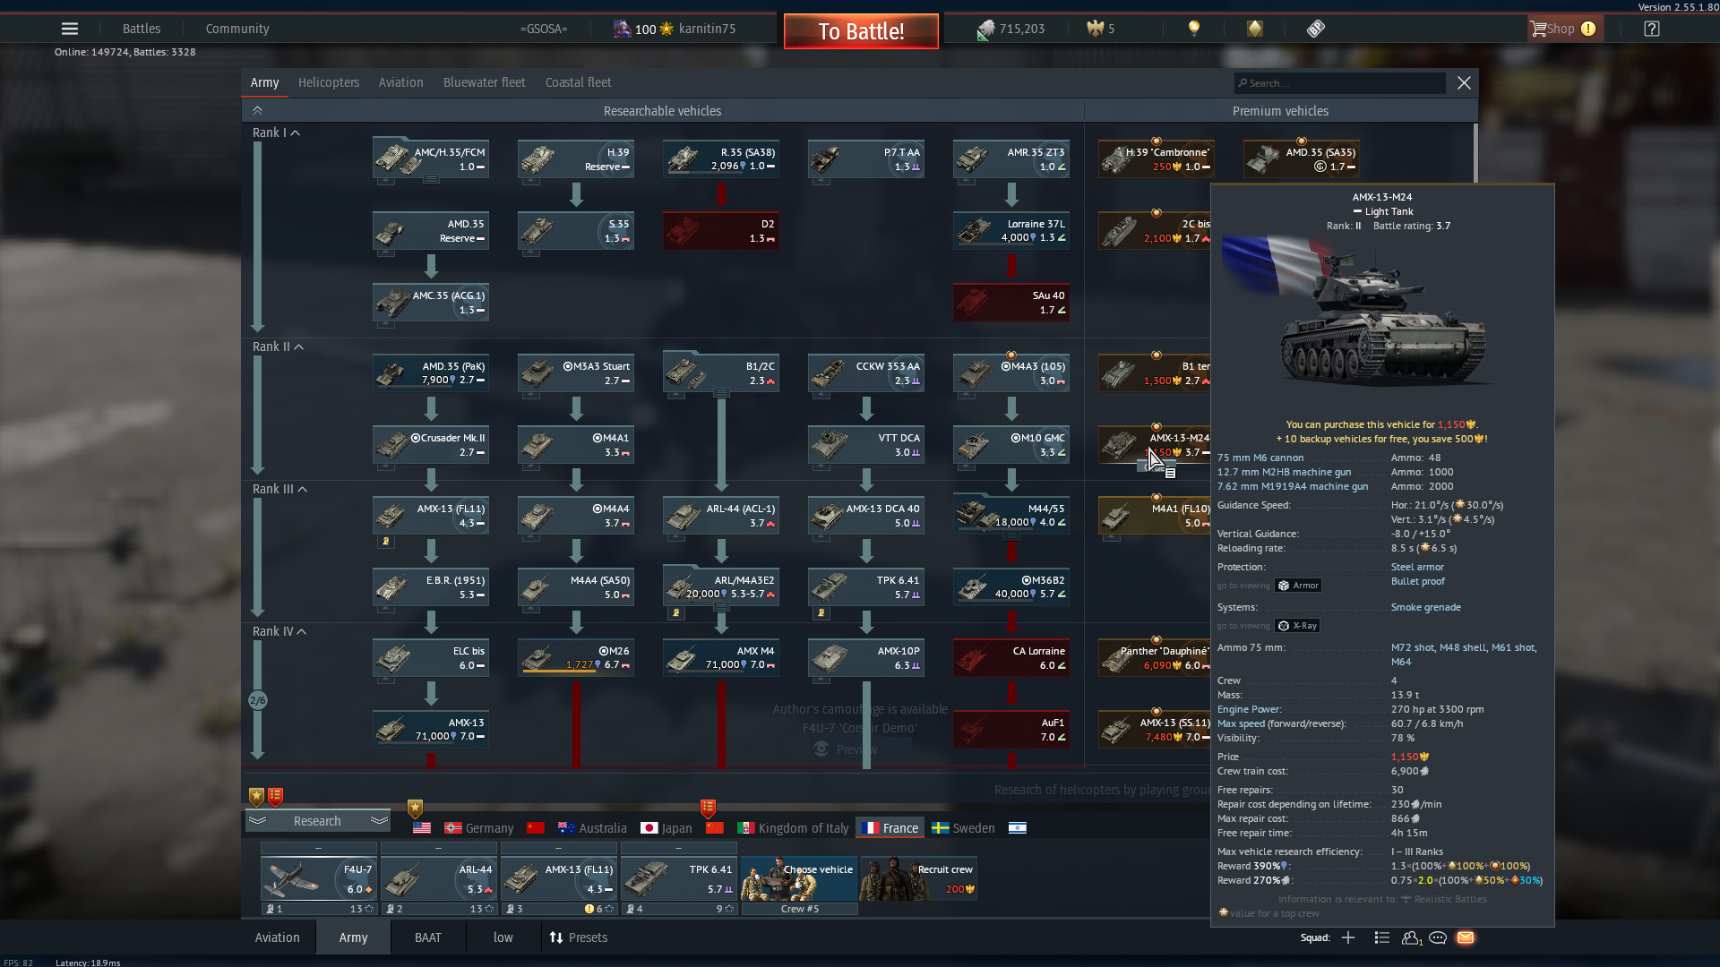Click the ticket coupon icon in top bar
The image size is (1720, 967).
[1315, 29]
